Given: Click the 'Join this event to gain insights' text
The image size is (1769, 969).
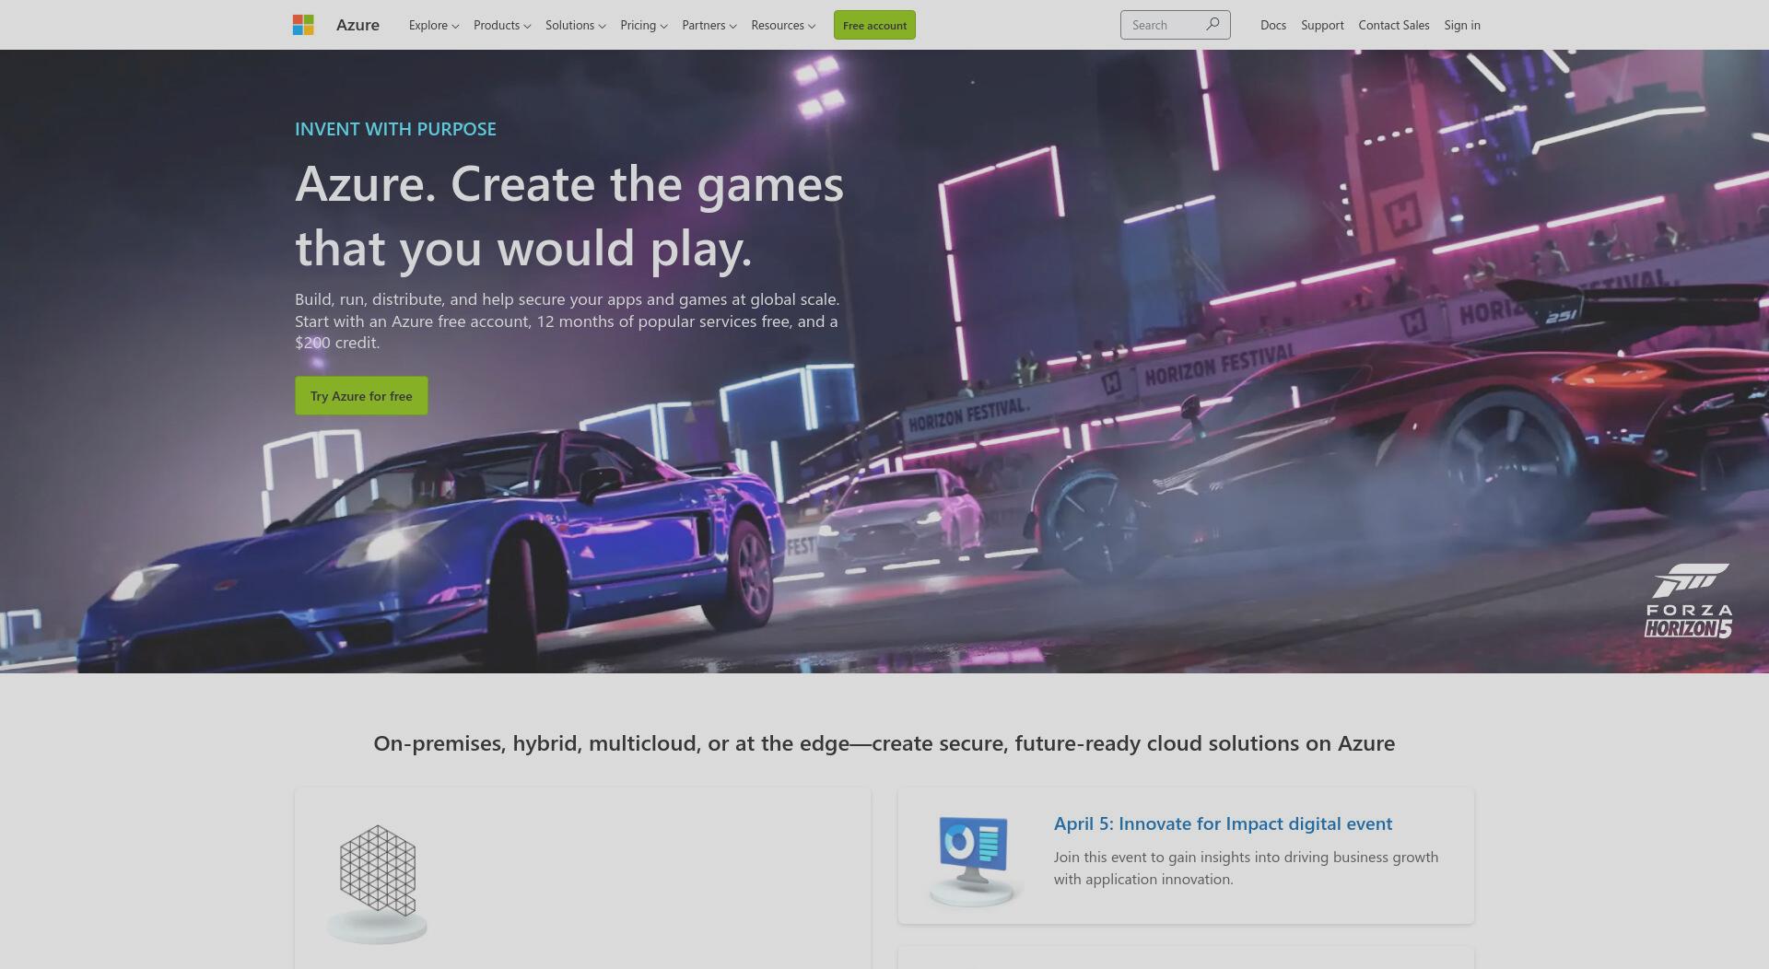Looking at the screenshot, I should click(1246, 868).
